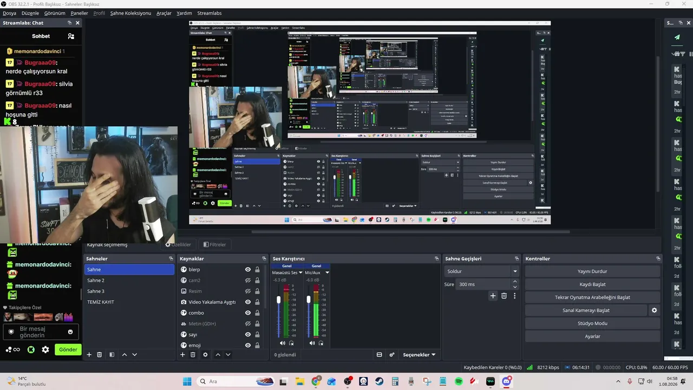The image size is (693, 390).
Task: Hide the blerp source
Action: coord(248,270)
